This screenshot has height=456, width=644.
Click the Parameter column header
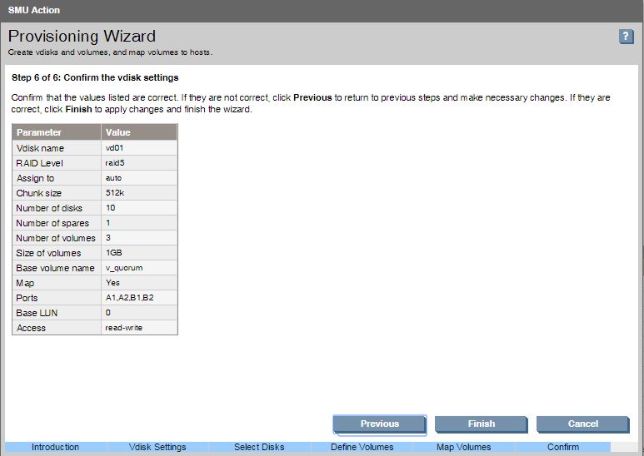click(57, 132)
